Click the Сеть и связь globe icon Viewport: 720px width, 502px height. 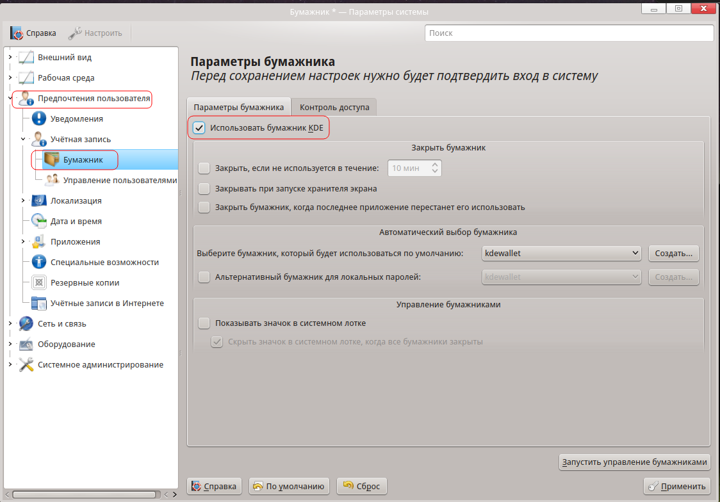[x=26, y=323]
